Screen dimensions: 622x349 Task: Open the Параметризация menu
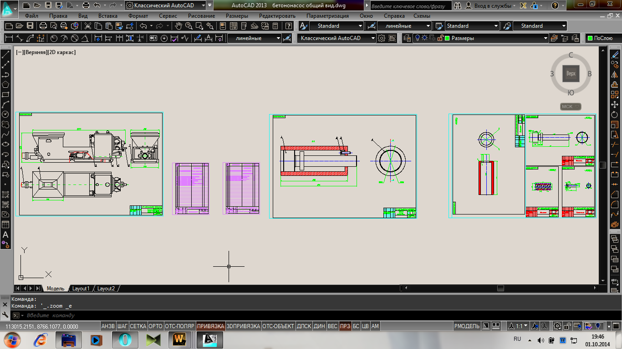tap(327, 15)
